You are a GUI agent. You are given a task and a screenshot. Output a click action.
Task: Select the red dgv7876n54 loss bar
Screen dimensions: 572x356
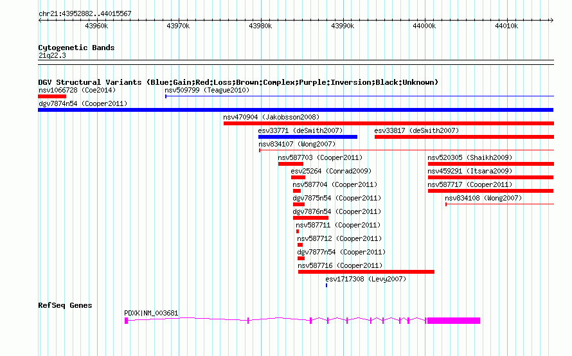(311, 218)
